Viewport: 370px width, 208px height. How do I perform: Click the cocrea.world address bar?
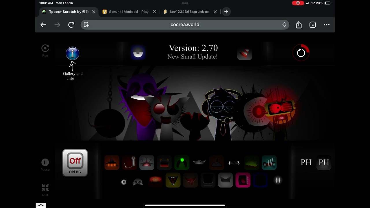click(x=185, y=25)
